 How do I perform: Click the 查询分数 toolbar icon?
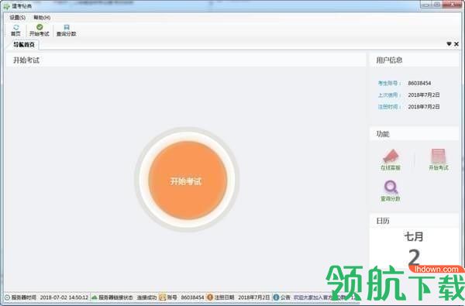pyautogui.click(x=66, y=30)
